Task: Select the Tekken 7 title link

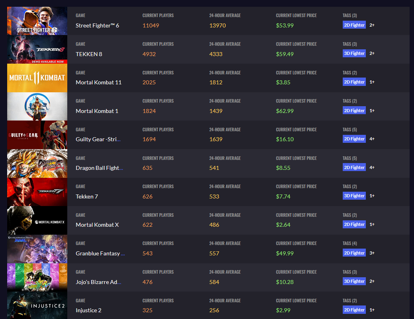Action: pos(87,196)
